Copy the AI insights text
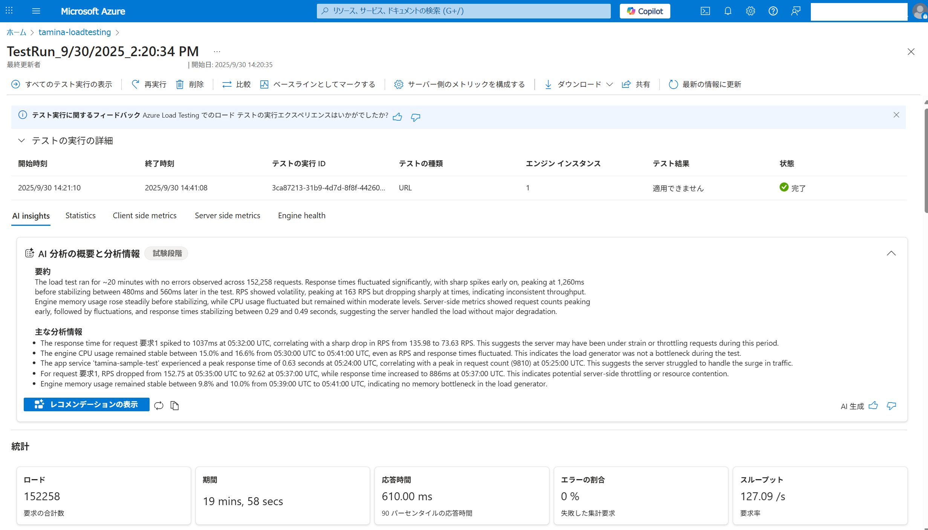This screenshot has height=530, width=928. click(174, 406)
